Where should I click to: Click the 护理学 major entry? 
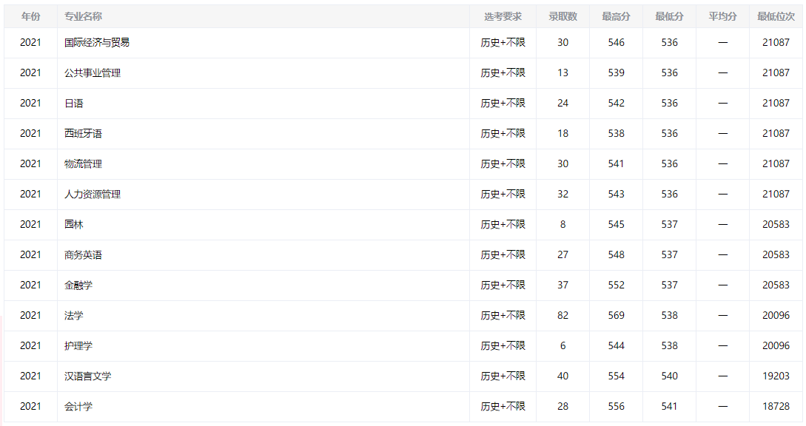(x=78, y=346)
